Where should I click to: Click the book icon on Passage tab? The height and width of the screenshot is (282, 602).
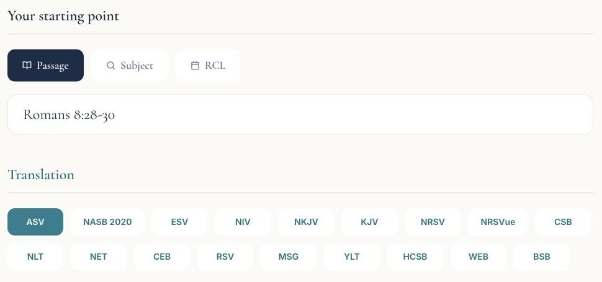[27, 66]
